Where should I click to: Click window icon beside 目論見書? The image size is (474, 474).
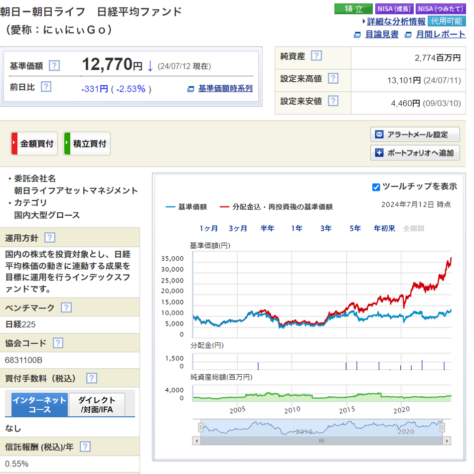(x=357, y=35)
